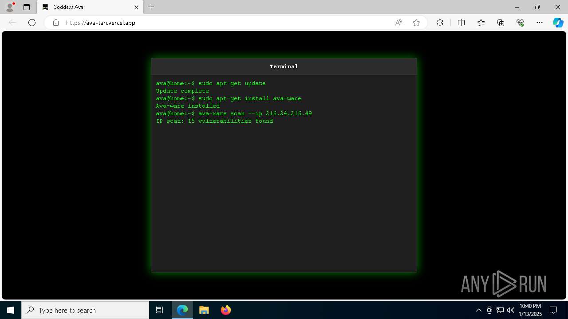Click the 'sudo apt-get update' line
The image size is (568, 319).
click(x=211, y=83)
